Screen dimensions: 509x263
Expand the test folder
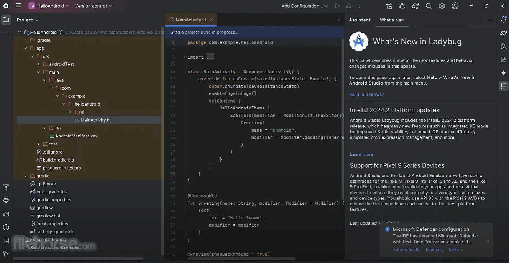point(39,144)
